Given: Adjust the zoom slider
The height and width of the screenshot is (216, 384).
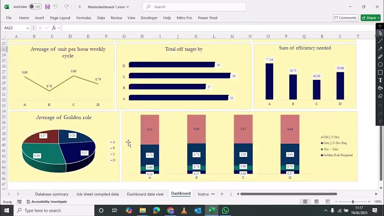Looking at the screenshot, I should (353, 201).
